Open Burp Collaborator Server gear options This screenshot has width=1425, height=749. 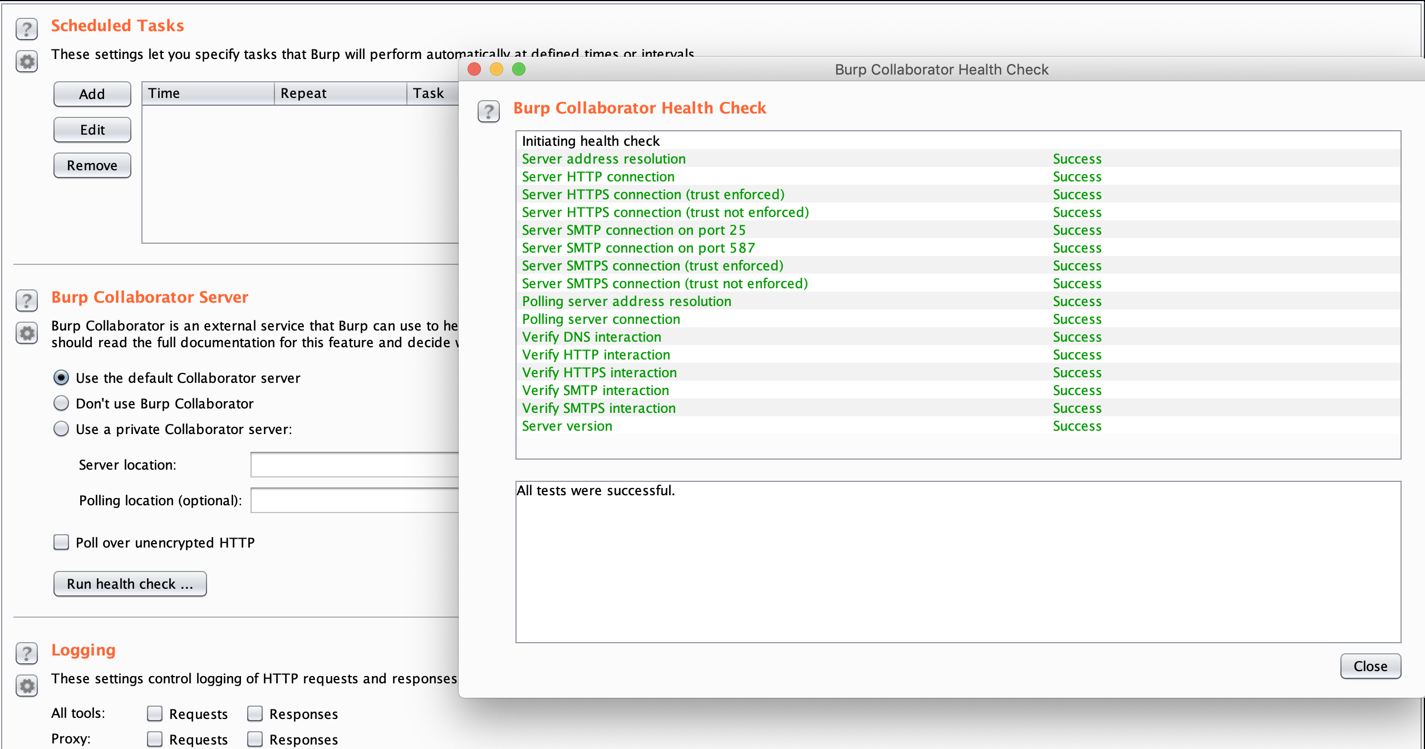pyautogui.click(x=27, y=333)
